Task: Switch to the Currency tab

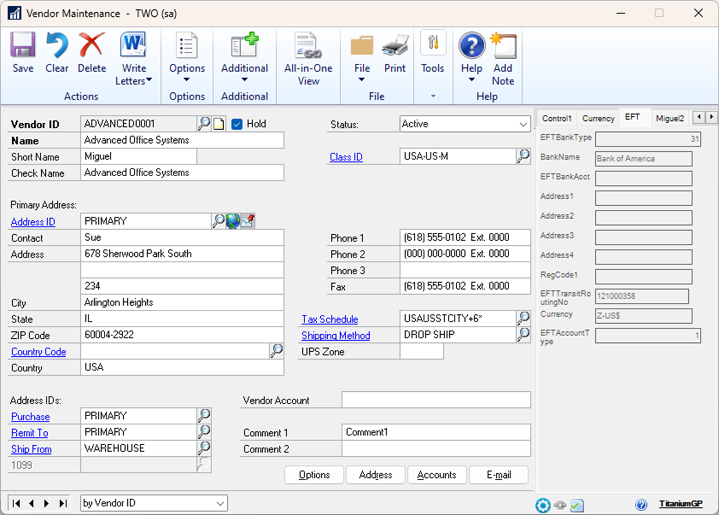Action: [598, 118]
